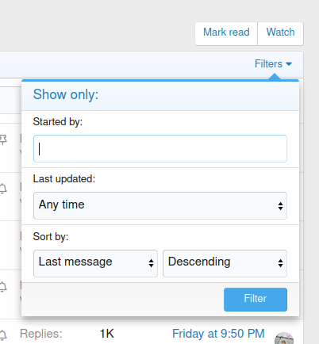Click the Watch button
Viewport: 319px width, 344px height.
280,33
